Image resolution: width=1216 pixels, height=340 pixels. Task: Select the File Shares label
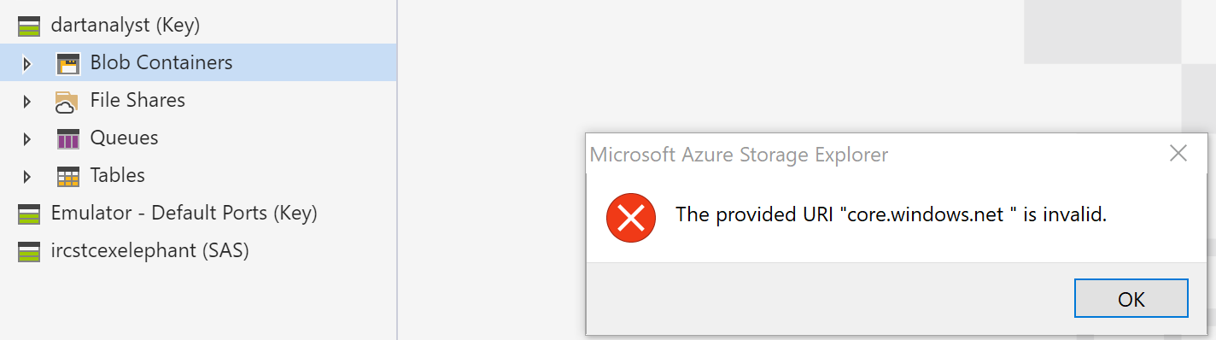(137, 100)
